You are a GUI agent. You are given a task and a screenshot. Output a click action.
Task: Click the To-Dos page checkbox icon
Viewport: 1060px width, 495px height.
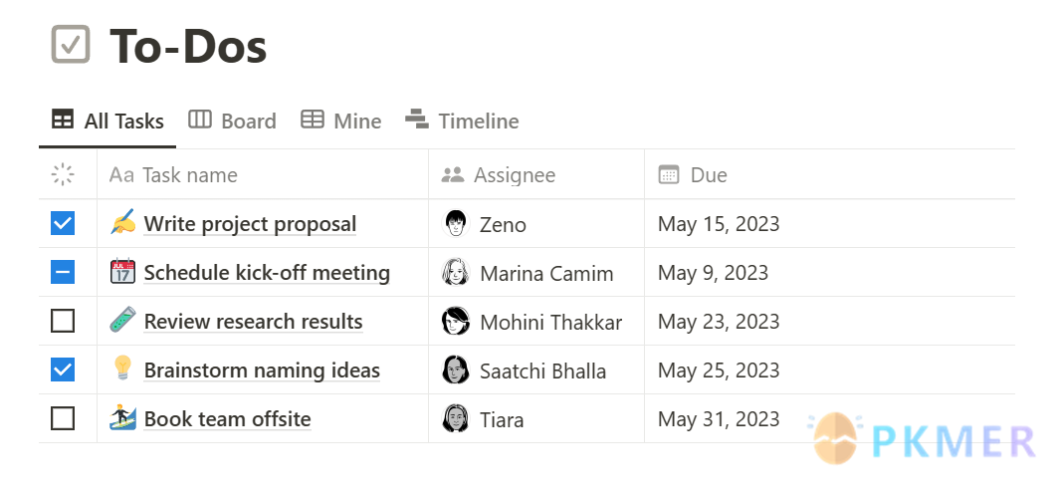click(71, 45)
